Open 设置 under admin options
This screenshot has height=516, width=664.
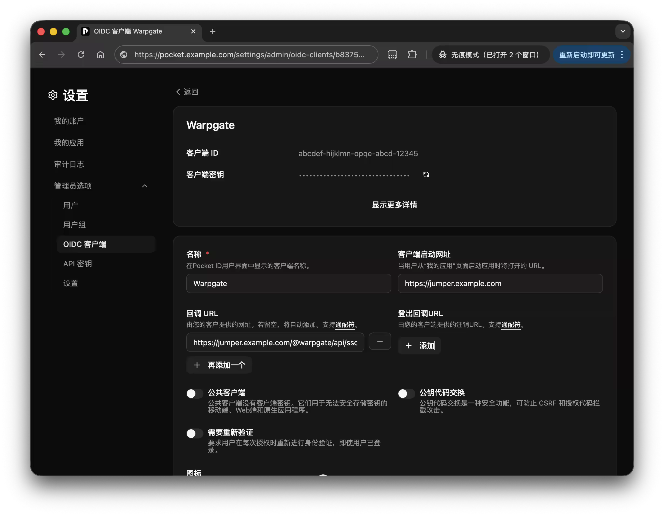70,283
